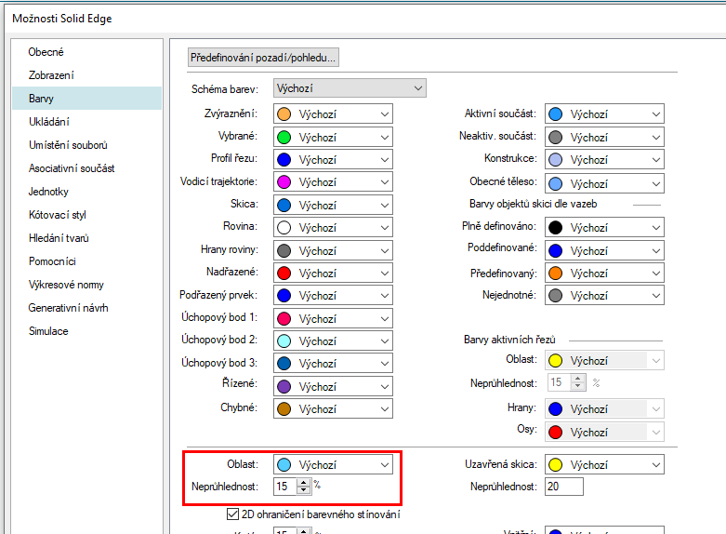The height and width of the screenshot is (534, 726).
Task: Open the Osy color dropdown
Action: tap(604, 432)
